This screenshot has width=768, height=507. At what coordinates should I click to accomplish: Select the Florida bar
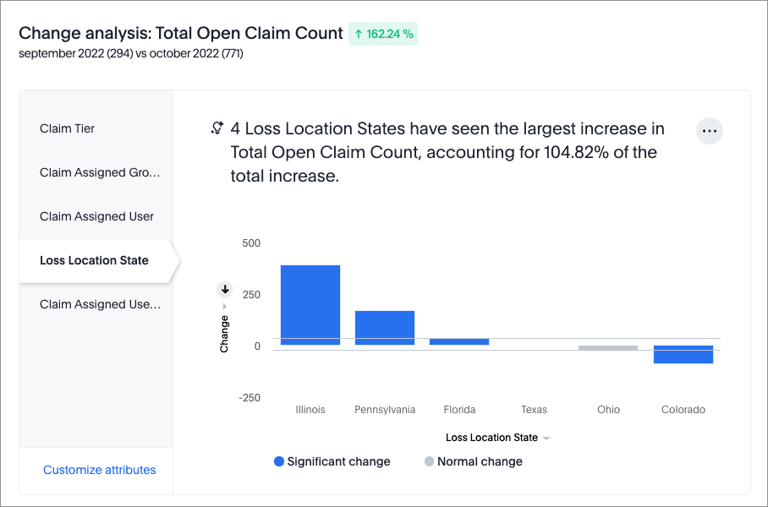click(459, 341)
